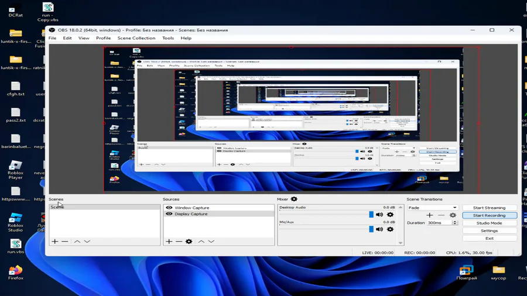
Task: Open Mic/Aux settings gear
Action: pos(390,229)
